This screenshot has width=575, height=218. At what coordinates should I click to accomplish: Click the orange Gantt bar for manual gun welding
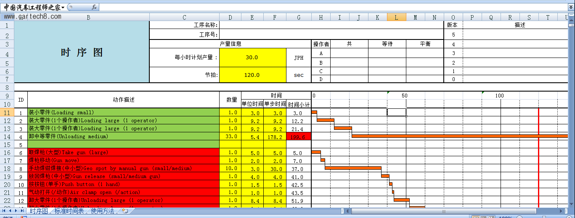(353, 168)
